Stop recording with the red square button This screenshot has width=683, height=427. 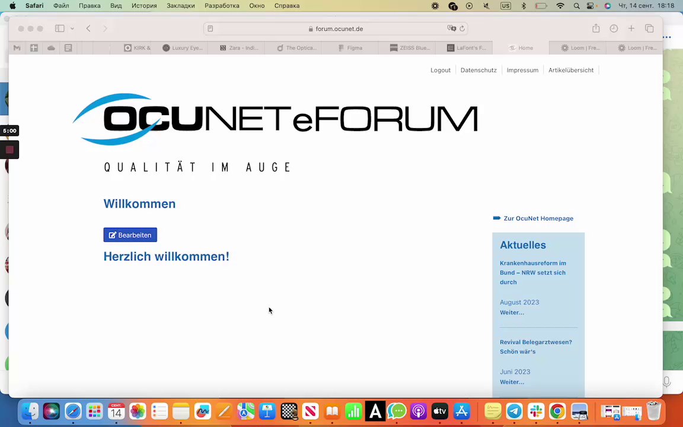click(9, 150)
